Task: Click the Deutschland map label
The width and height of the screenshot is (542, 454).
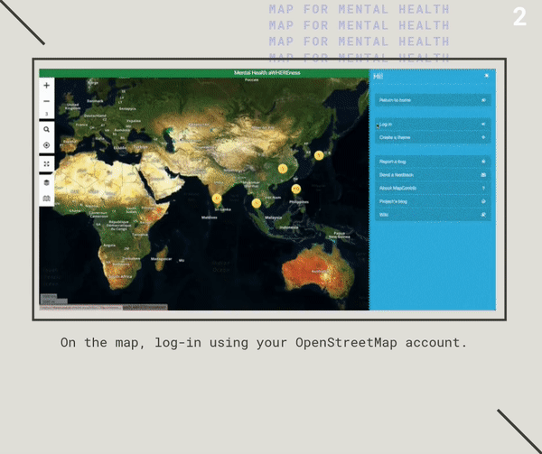Action: click(95, 116)
